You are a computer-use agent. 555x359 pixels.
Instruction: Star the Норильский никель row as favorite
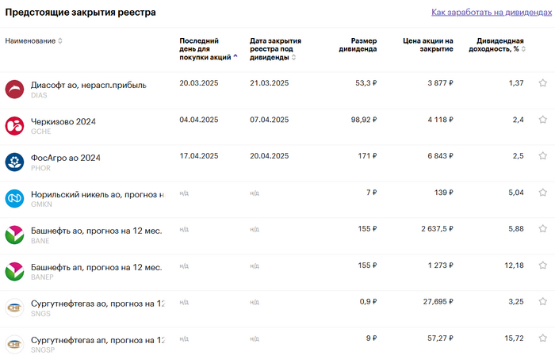tap(543, 193)
